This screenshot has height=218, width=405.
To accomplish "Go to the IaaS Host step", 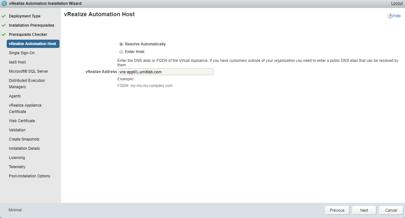I will pos(17,62).
